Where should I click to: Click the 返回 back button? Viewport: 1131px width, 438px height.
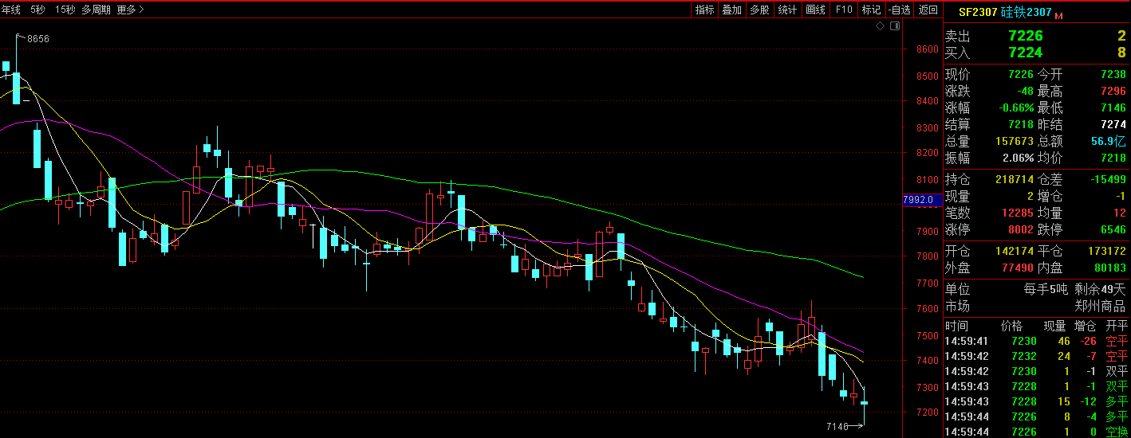pyautogui.click(x=928, y=10)
